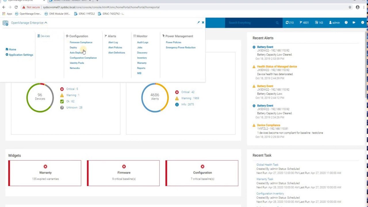Open Identity Pools
This screenshot has height=207, width=368.
(x=77, y=63)
